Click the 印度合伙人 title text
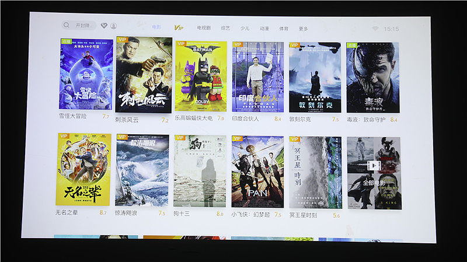The image size is (467, 262). [x=245, y=118]
